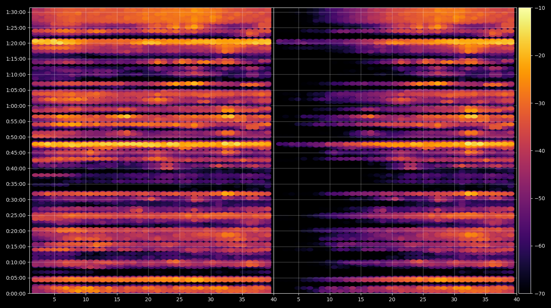The image size is (551, 308).
Task: Click the 1:25:00 time axis label
Action: click(x=16, y=28)
